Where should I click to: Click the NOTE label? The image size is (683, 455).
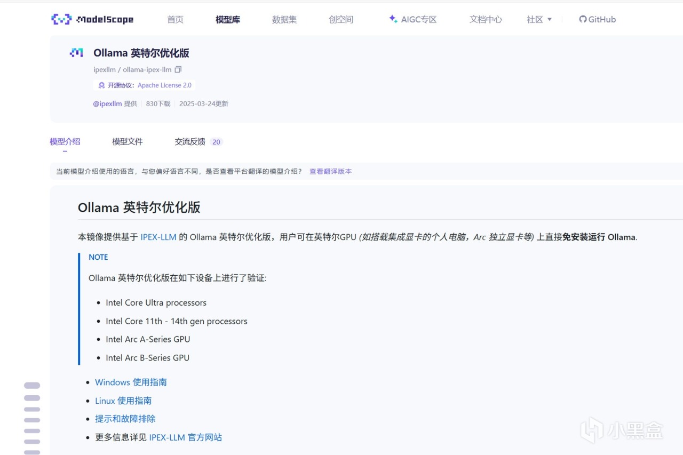pos(98,257)
